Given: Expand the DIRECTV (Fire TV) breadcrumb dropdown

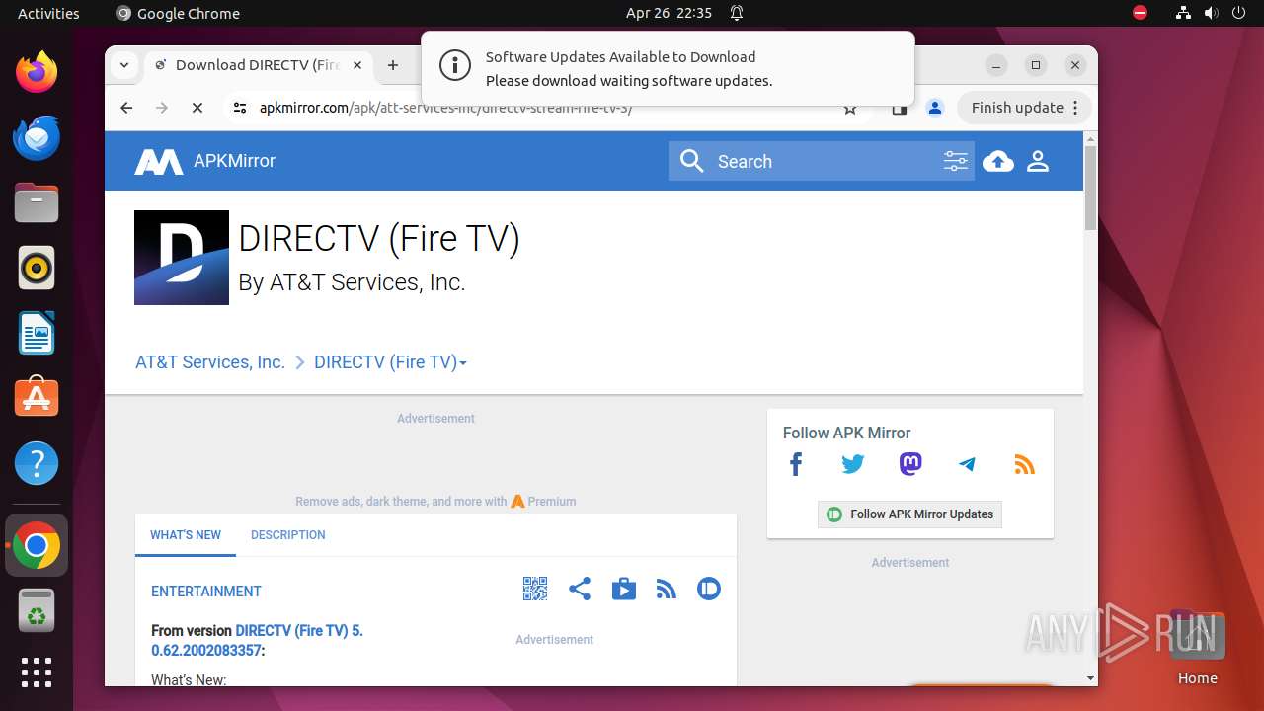Looking at the screenshot, I should [462, 363].
